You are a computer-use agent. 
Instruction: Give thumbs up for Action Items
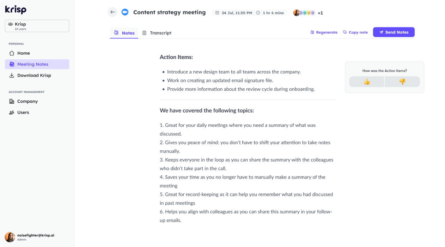(367, 82)
